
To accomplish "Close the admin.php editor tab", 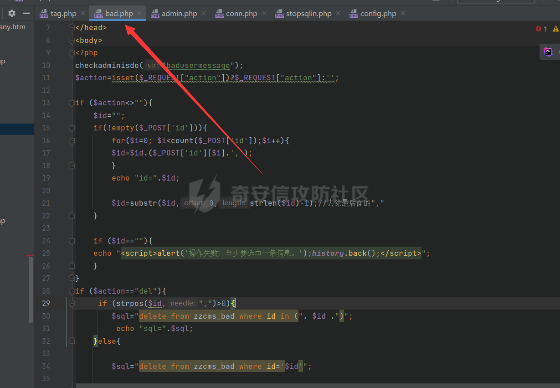I will click(x=204, y=14).
